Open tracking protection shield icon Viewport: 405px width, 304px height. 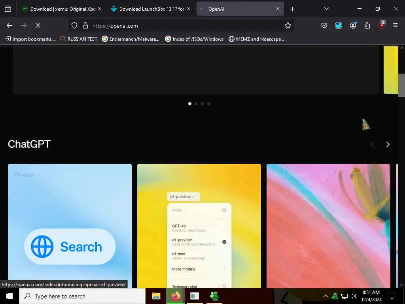[74, 25]
